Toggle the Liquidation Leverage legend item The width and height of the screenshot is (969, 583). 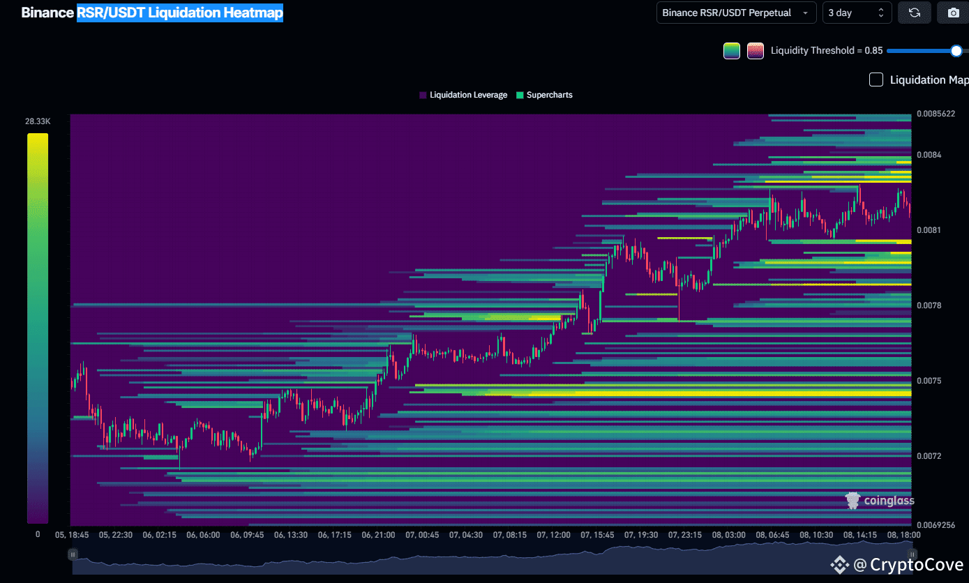[463, 95]
